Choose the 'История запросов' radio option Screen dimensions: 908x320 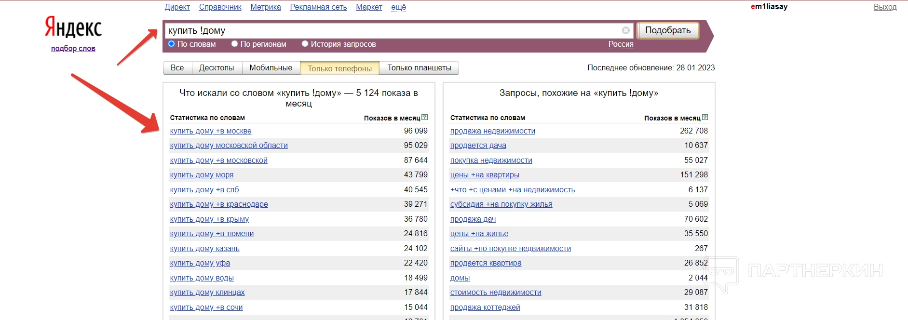coord(305,44)
